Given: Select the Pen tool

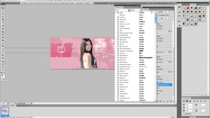Looking at the screenshot, I should pos(3,49).
